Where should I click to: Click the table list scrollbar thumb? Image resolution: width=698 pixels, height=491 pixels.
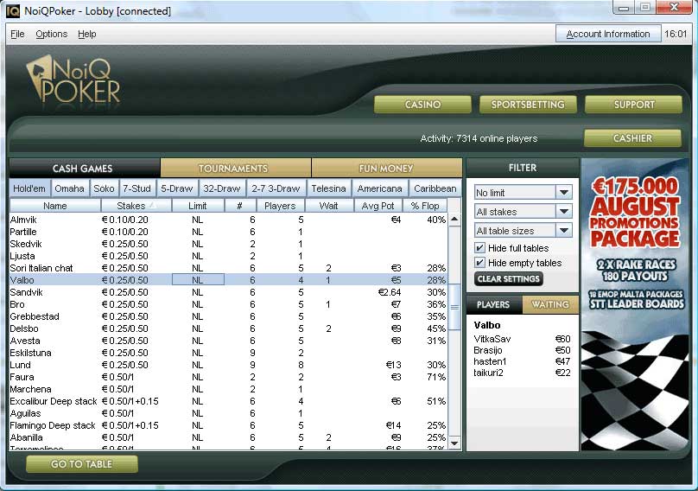pyautogui.click(x=454, y=307)
